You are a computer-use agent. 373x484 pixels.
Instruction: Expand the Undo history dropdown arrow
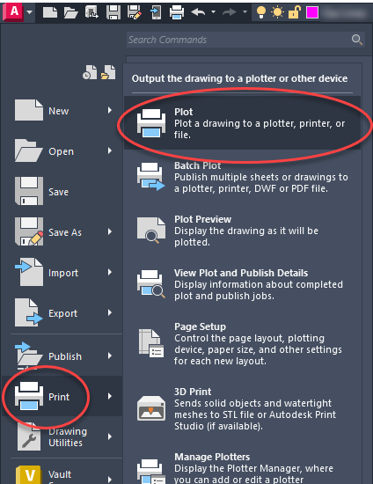click(213, 12)
